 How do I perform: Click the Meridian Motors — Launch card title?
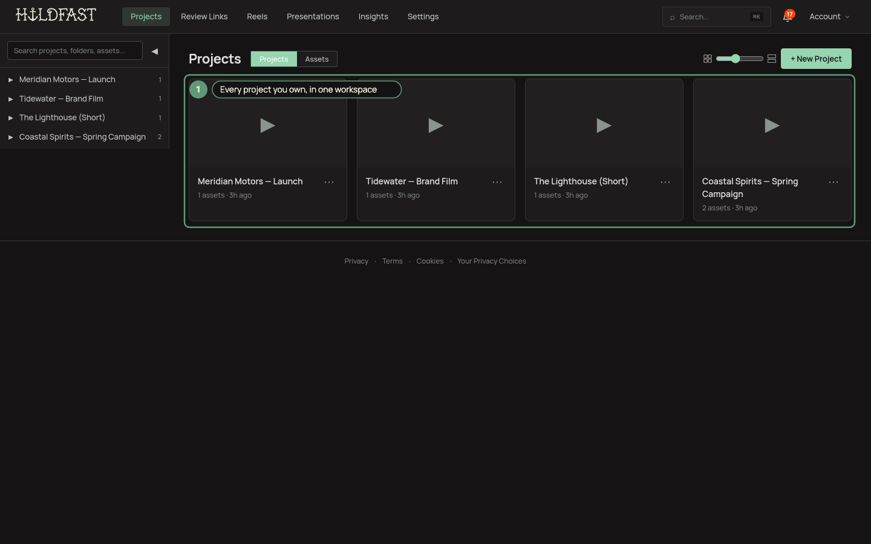click(x=250, y=181)
